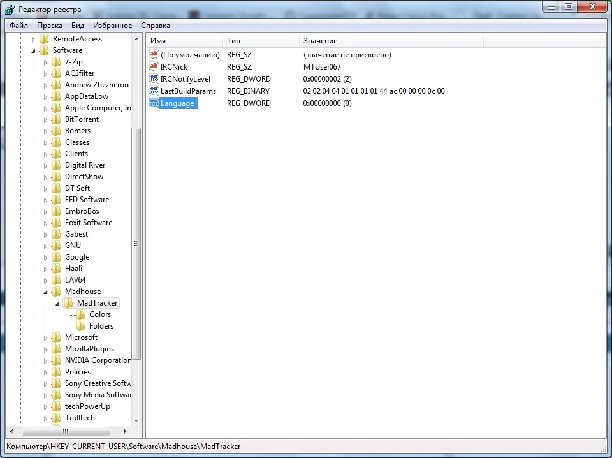This screenshot has width=612, height=458.
Task: Click the Classes folder icon
Action: [x=57, y=142]
